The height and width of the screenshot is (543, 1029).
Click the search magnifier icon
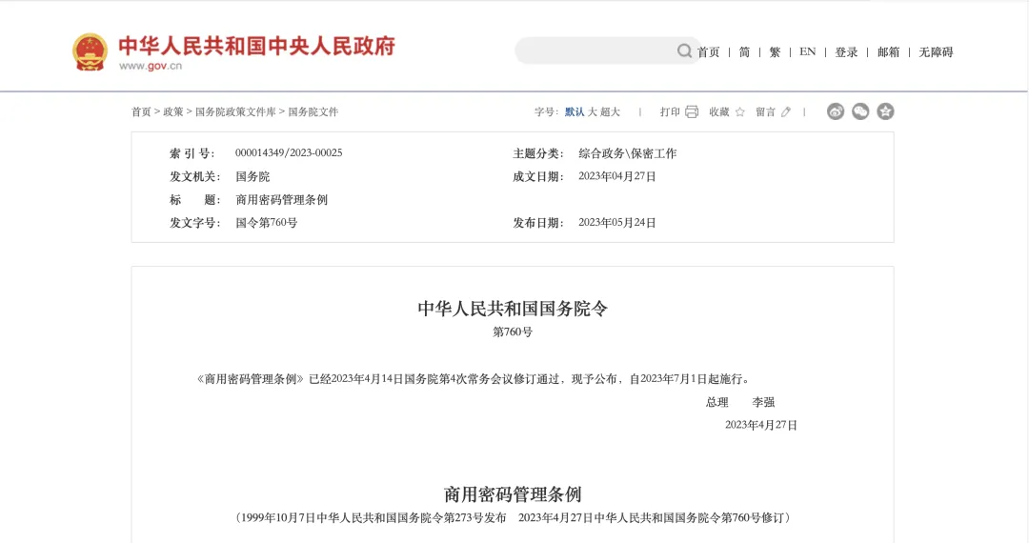684,51
